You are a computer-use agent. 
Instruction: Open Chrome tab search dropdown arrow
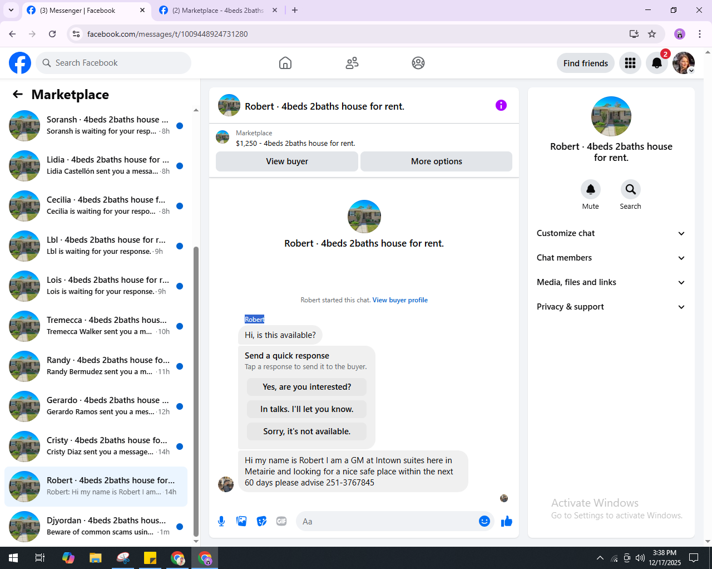coord(11,10)
